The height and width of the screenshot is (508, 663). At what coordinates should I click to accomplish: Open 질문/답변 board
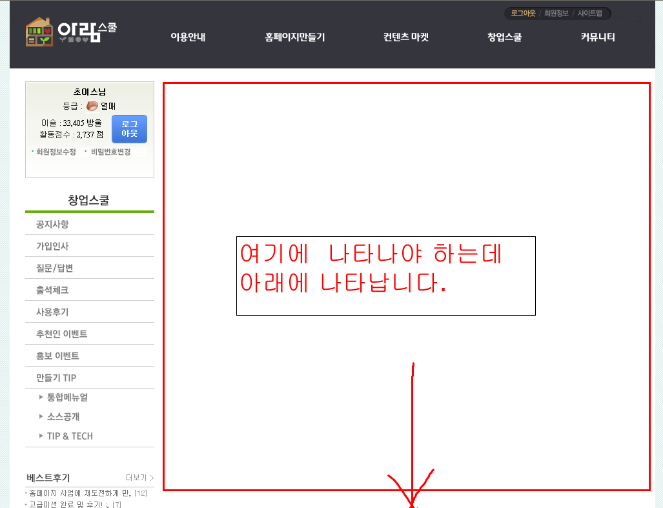pos(90,268)
